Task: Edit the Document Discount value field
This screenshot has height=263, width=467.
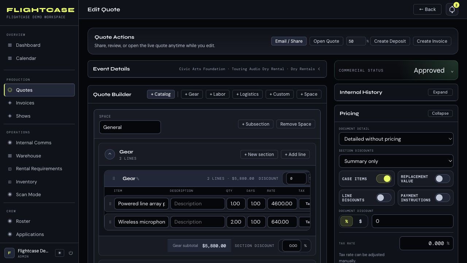Action: [413, 221]
